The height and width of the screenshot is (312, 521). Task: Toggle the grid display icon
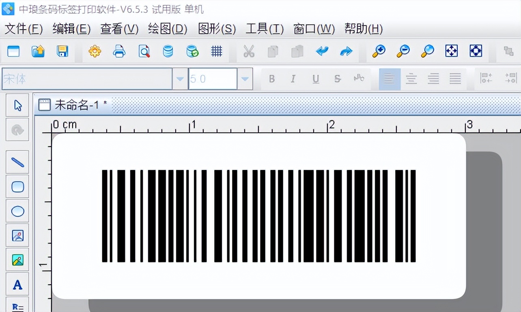[x=217, y=51]
